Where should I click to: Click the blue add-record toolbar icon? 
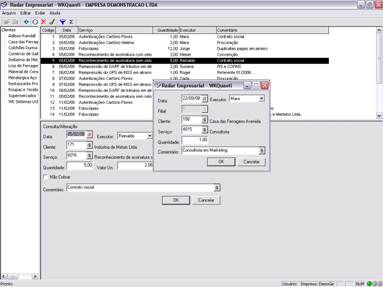26,21
